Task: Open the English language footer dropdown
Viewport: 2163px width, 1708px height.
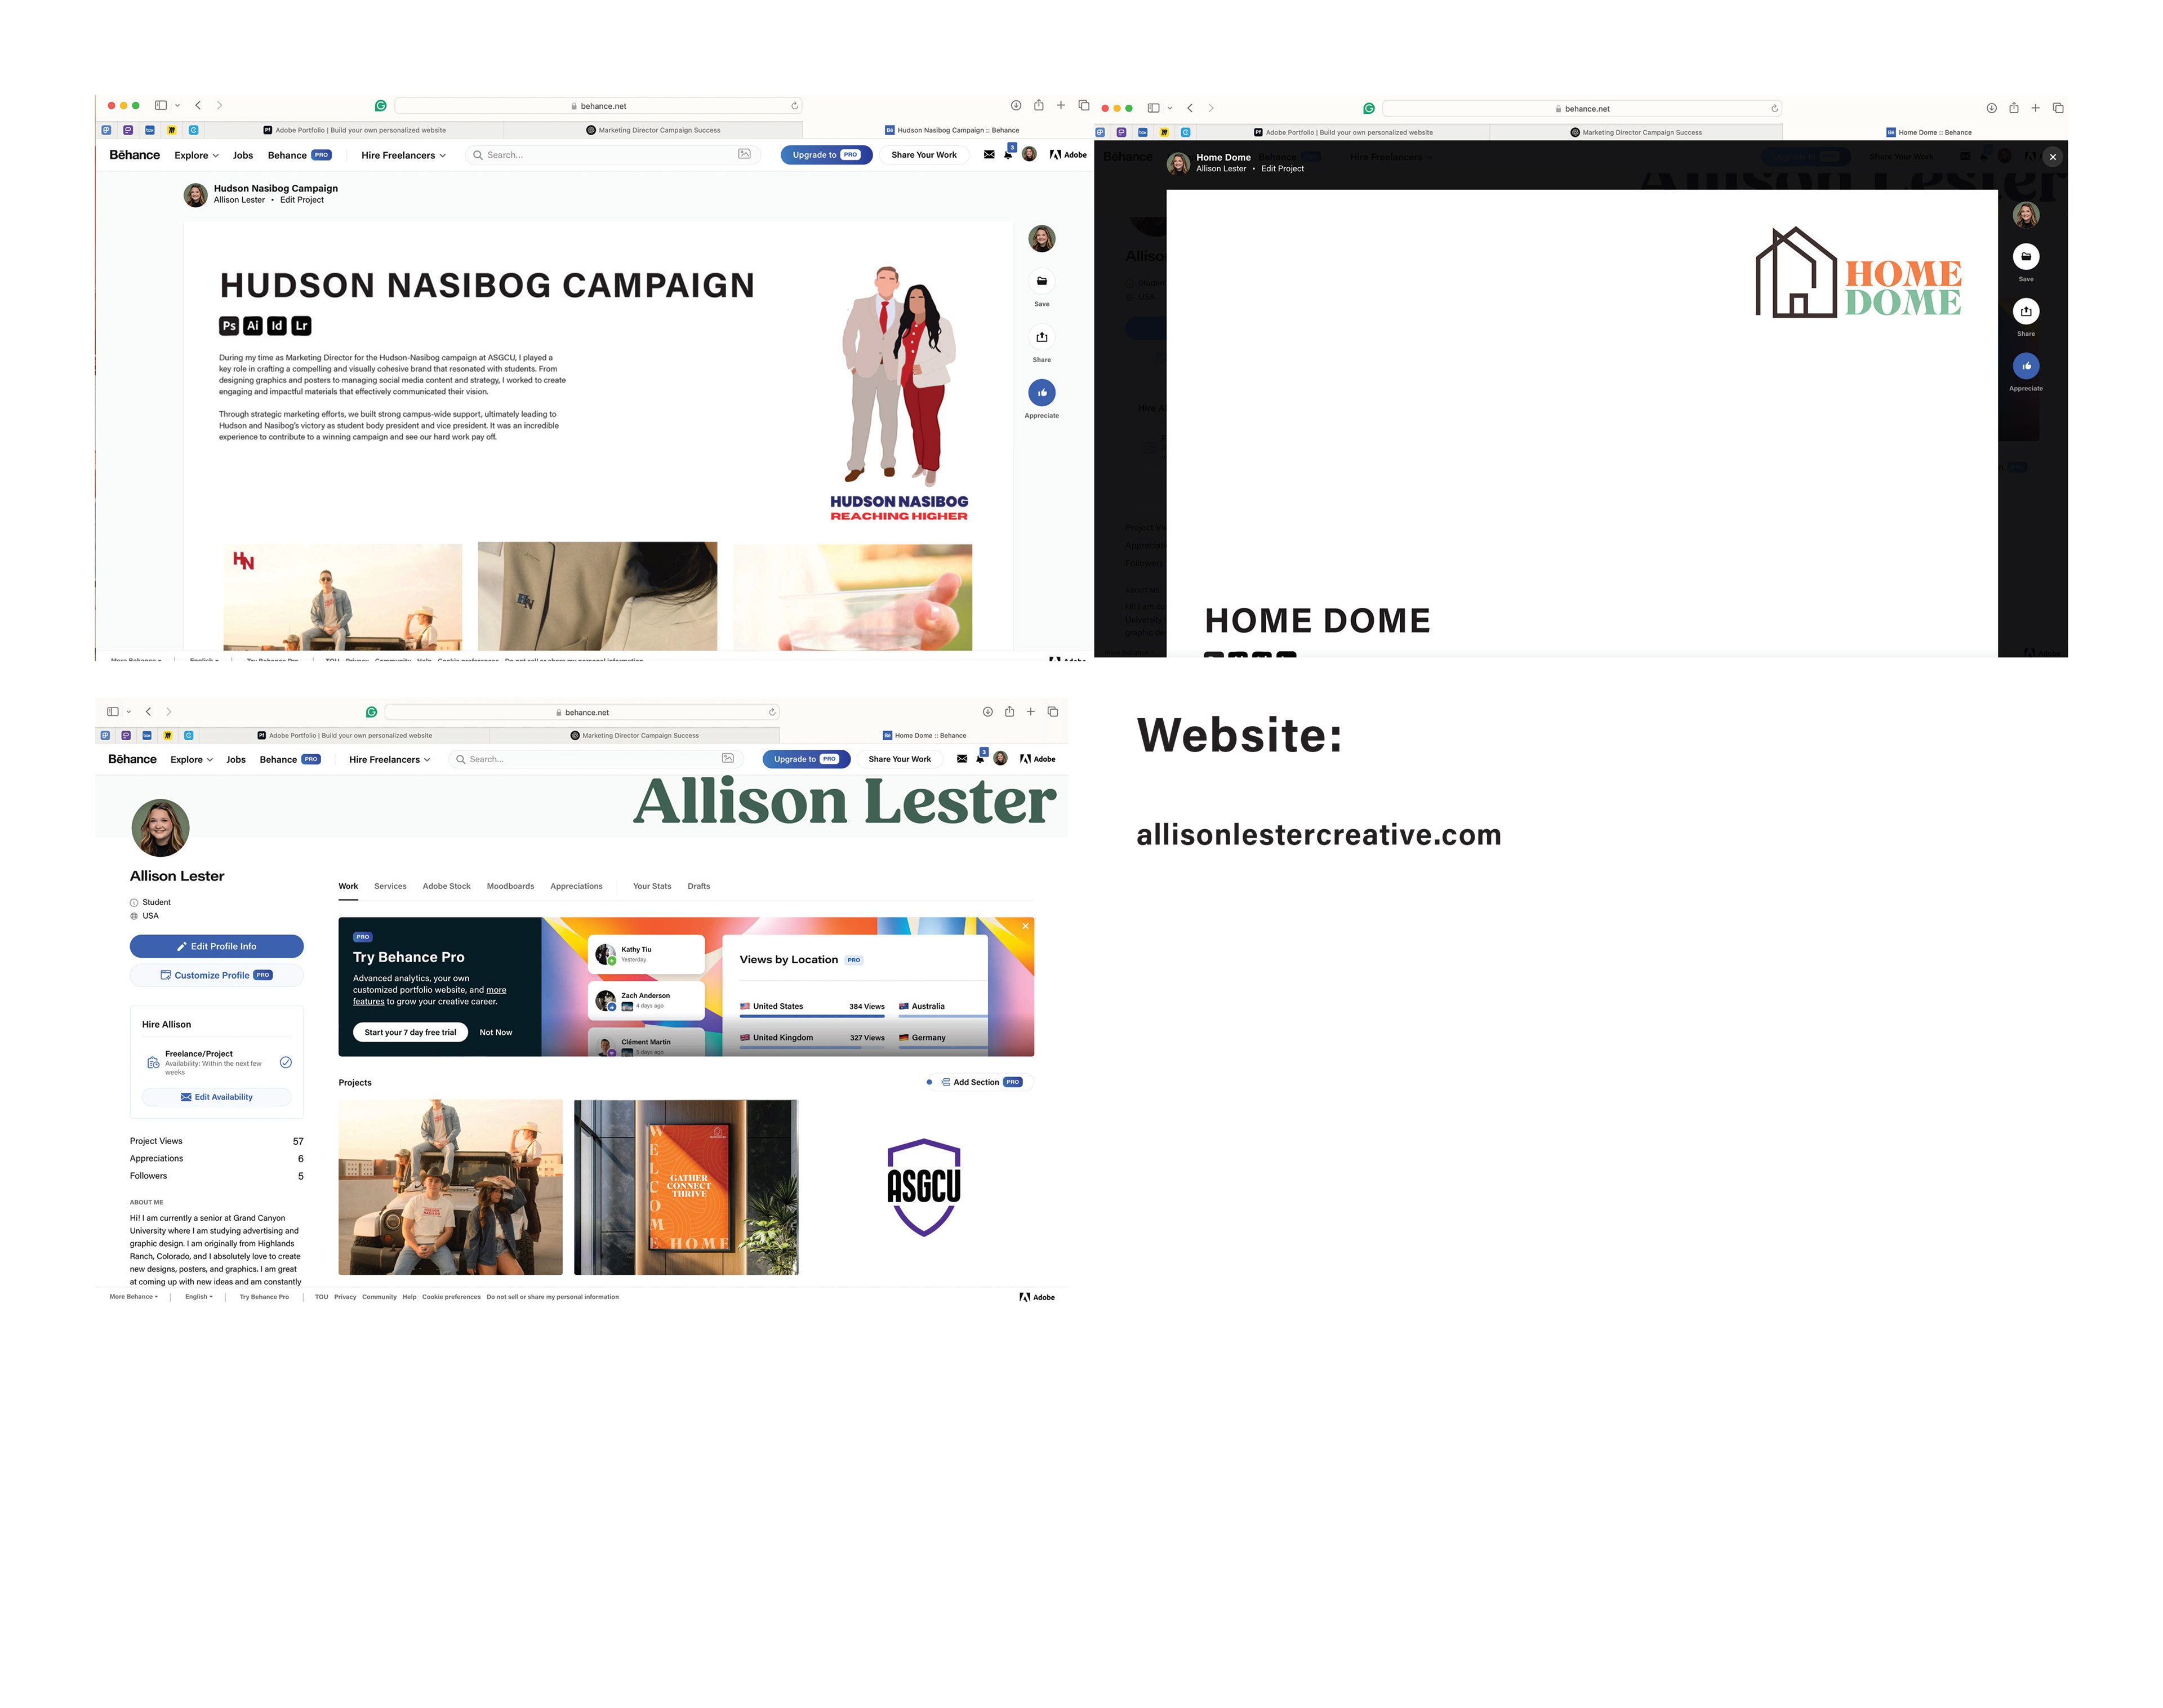Action: [198, 1297]
